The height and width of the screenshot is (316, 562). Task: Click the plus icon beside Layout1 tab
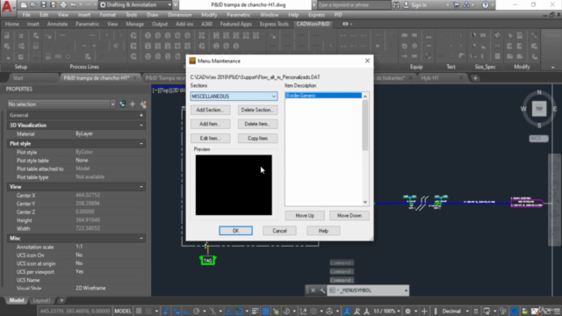pos(61,300)
